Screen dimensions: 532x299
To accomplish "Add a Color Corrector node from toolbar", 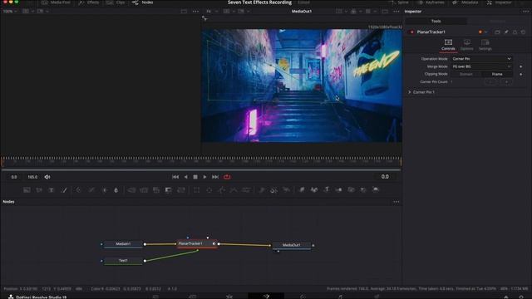I will [x=79, y=190].
